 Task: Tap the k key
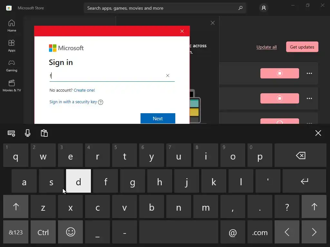click(x=214, y=181)
